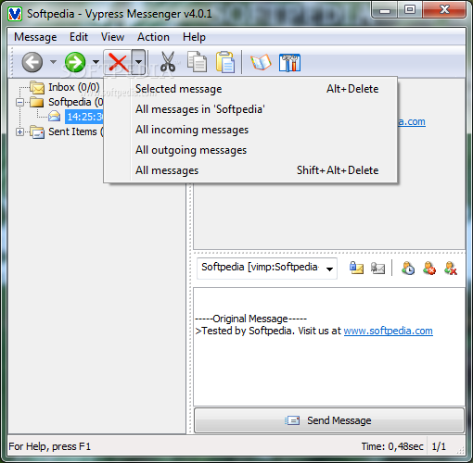Choose All messages Shift+Alt+Delete option

(x=250, y=170)
